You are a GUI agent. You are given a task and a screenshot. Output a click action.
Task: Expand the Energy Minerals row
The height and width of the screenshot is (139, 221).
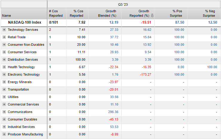4,82
